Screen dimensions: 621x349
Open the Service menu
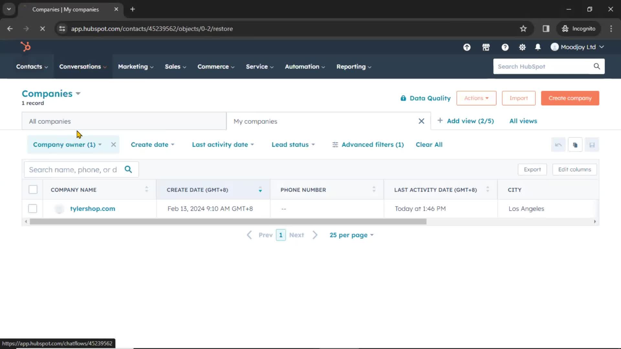pos(260,67)
